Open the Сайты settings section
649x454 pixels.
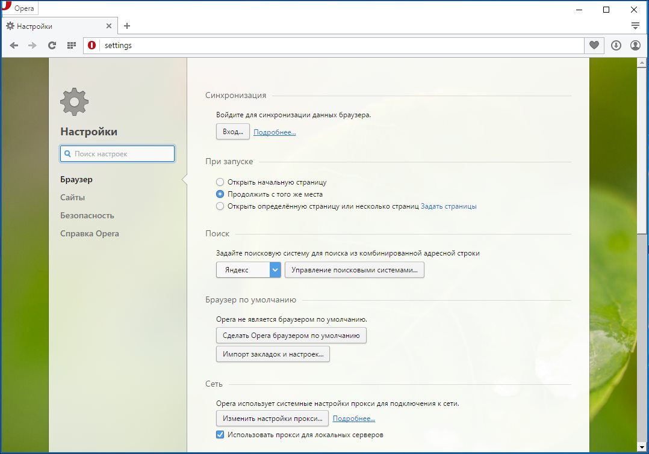(x=72, y=198)
